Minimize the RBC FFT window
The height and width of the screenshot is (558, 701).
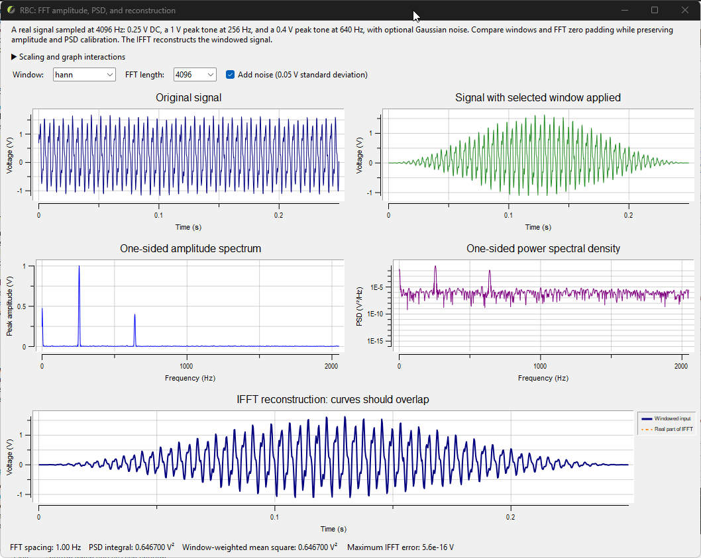tap(625, 10)
